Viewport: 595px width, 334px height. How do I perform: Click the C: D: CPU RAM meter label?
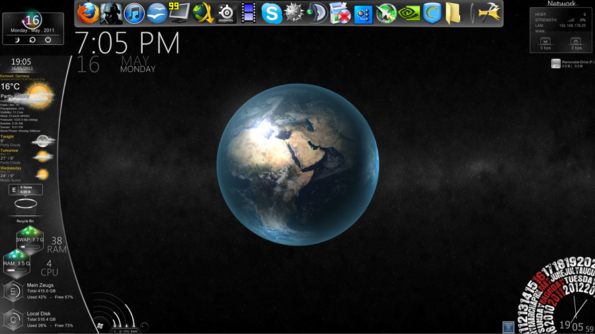coord(125,331)
